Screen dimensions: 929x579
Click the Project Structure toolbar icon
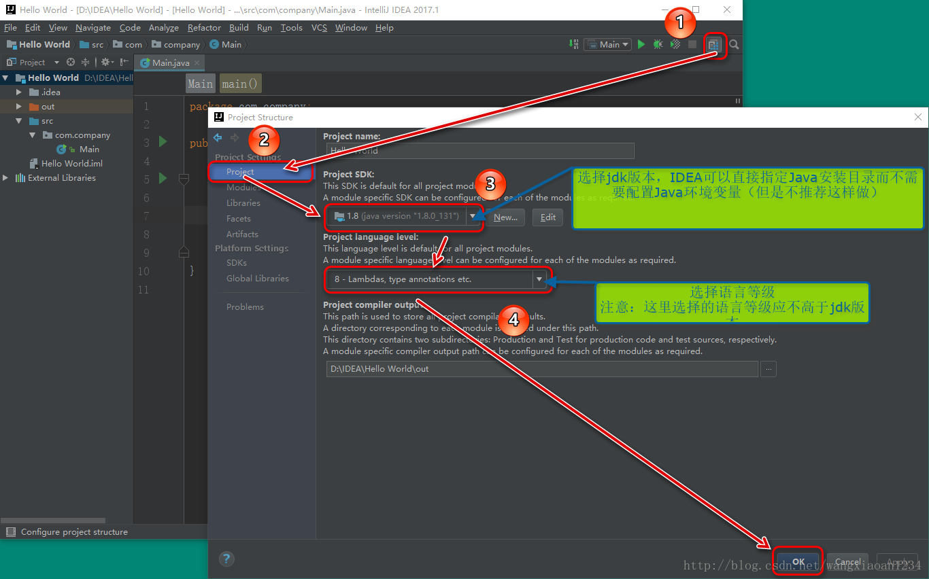point(713,44)
